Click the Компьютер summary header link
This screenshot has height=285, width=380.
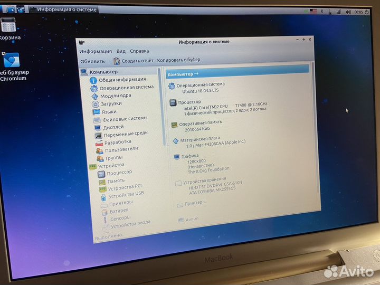point(183,74)
